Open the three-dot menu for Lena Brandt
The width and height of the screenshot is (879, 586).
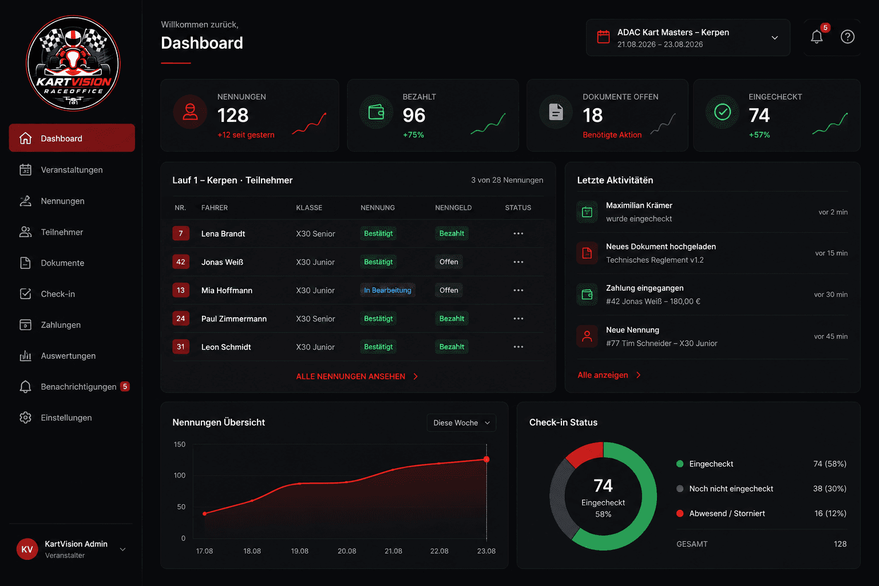518,233
